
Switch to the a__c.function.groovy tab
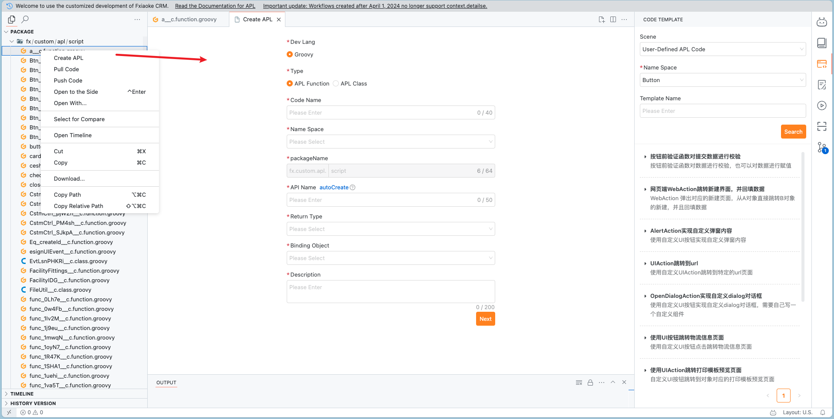click(189, 20)
